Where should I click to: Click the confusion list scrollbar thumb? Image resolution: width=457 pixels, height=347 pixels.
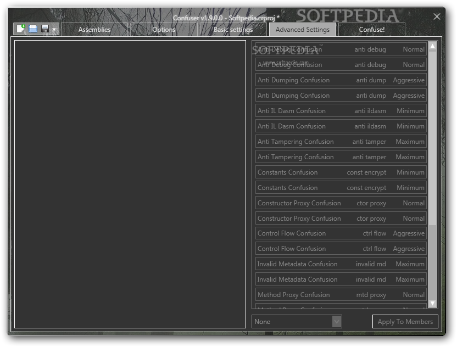point(432,138)
